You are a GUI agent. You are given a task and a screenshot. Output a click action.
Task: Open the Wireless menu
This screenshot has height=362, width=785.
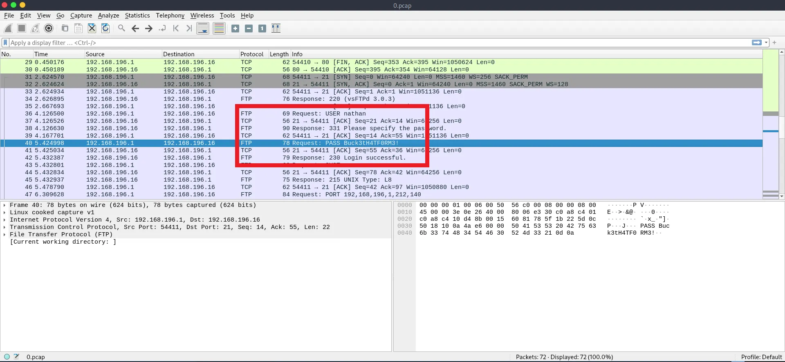coord(202,16)
